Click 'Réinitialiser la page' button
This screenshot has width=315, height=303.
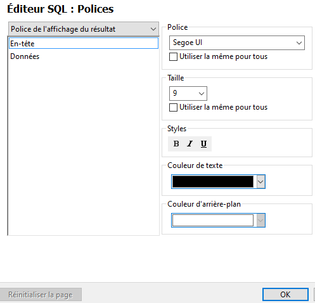[41, 295]
